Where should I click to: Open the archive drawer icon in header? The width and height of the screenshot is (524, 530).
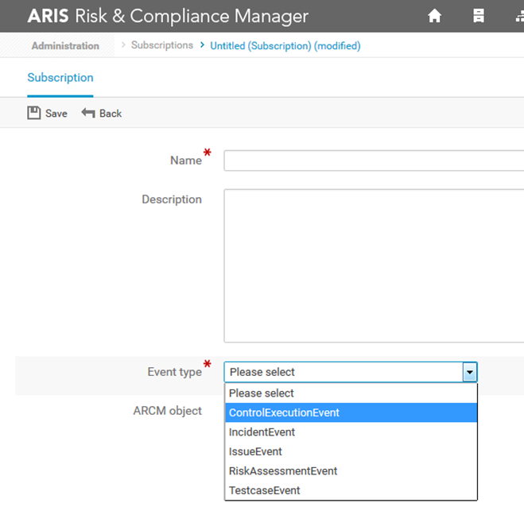pyautogui.click(x=479, y=16)
